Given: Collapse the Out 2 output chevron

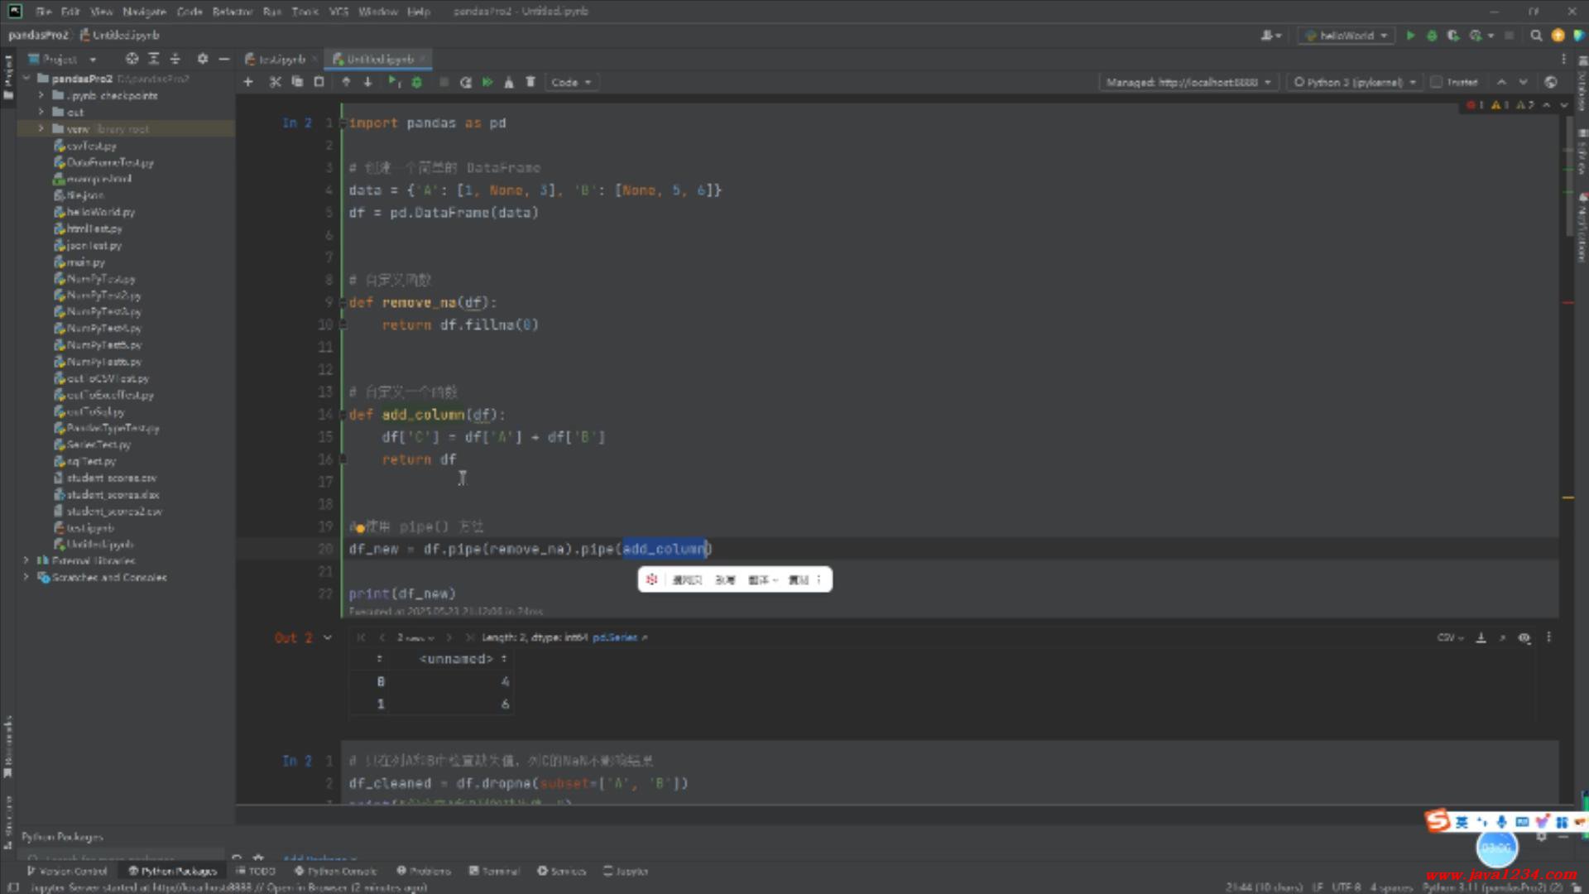Looking at the screenshot, I should [x=328, y=637].
